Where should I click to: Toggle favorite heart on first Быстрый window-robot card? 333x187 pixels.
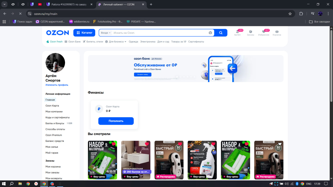click(x=180, y=144)
